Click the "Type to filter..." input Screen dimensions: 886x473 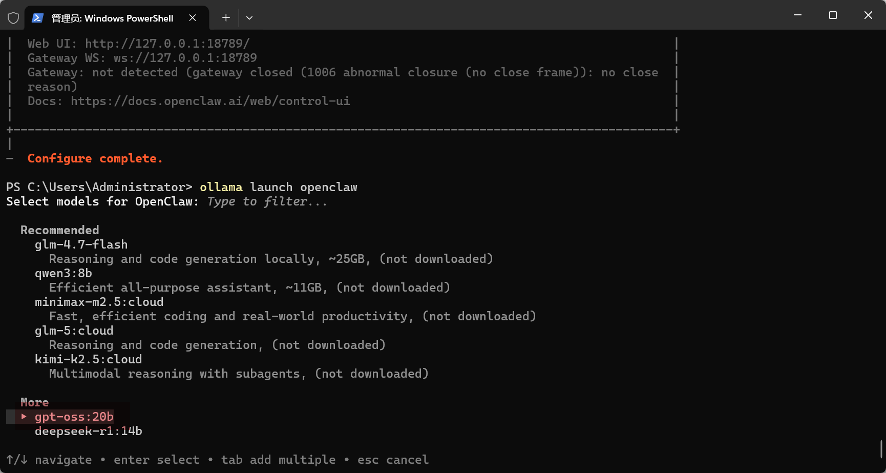pyautogui.click(x=267, y=201)
